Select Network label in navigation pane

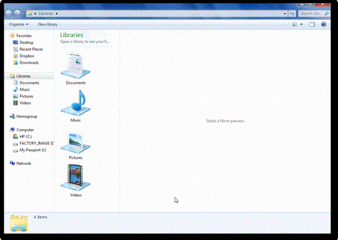click(x=24, y=163)
